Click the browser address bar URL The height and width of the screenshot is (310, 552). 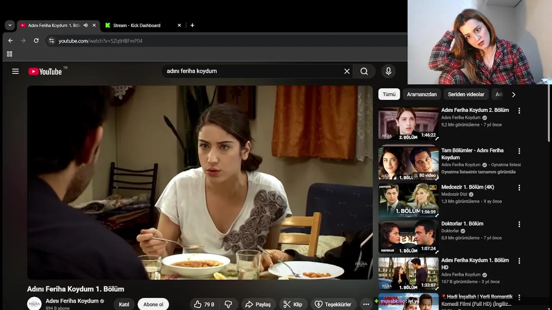point(100,41)
